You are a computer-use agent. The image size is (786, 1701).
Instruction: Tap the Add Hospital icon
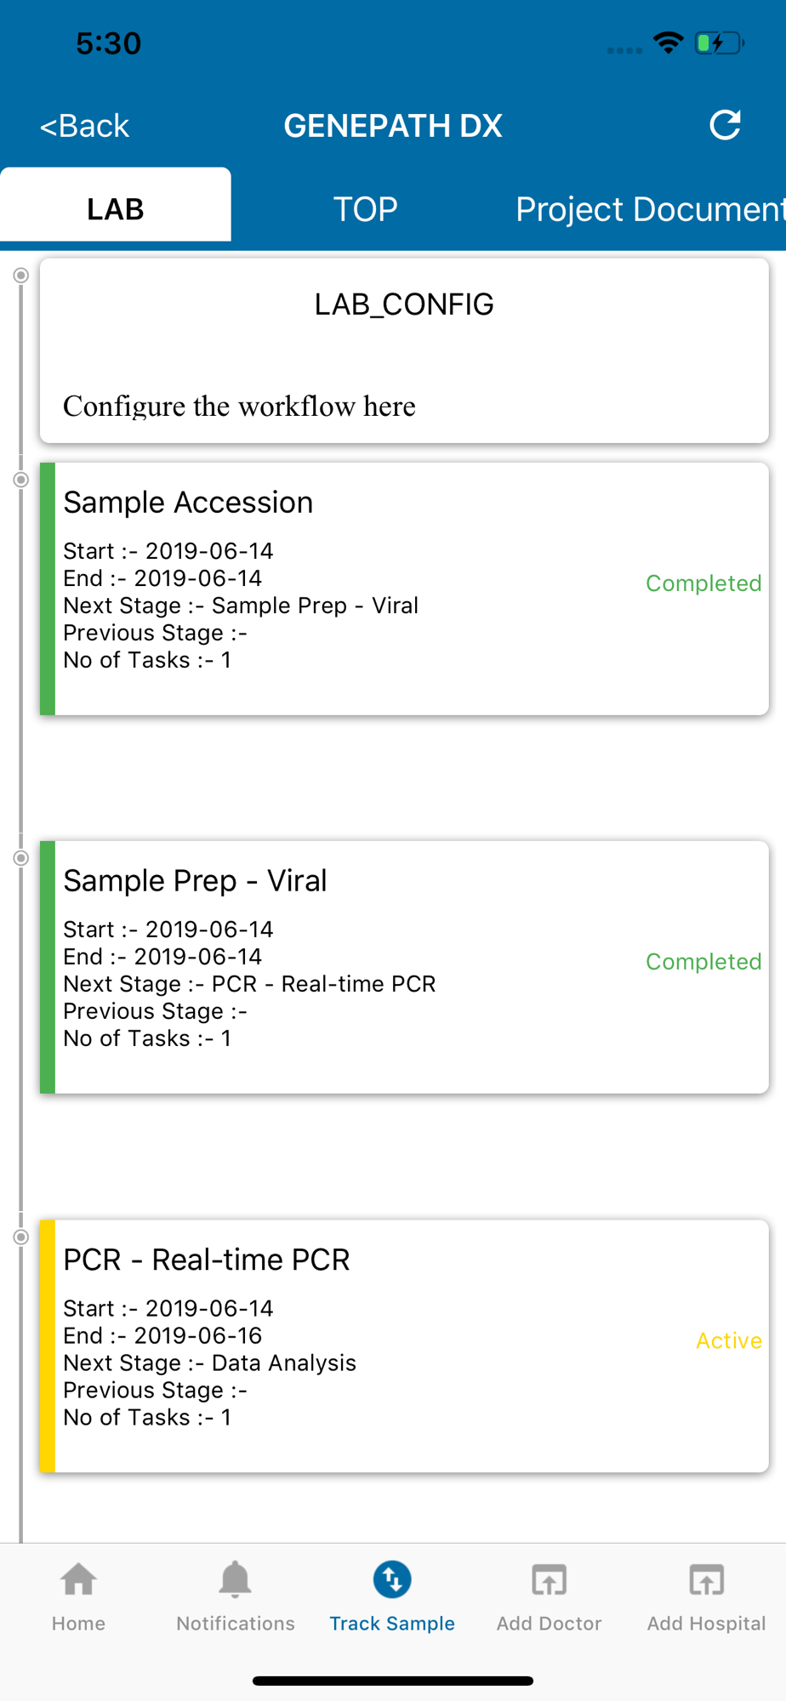click(x=706, y=1580)
